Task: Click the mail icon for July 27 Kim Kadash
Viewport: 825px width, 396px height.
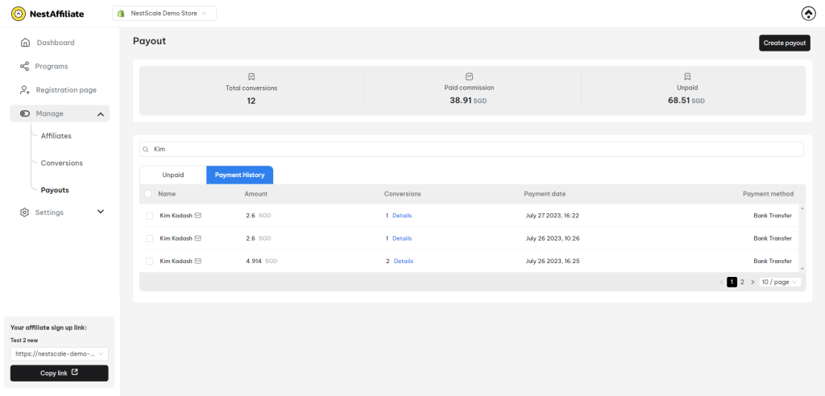Action: (x=198, y=216)
